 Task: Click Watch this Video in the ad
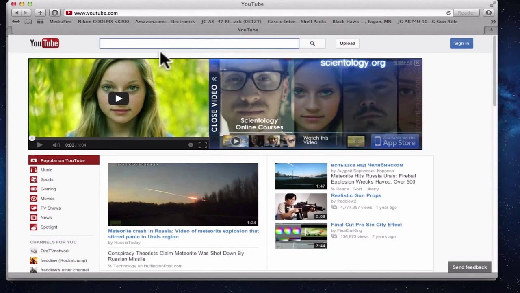[x=316, y=140]
